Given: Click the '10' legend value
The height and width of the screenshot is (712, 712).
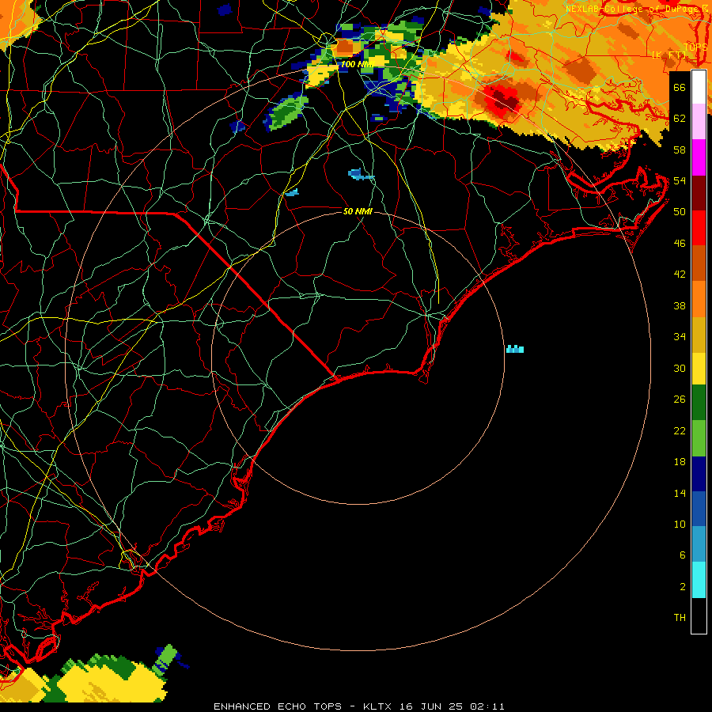Looking at the screenshot, I should pyautogui.click(x=680, y=525).
